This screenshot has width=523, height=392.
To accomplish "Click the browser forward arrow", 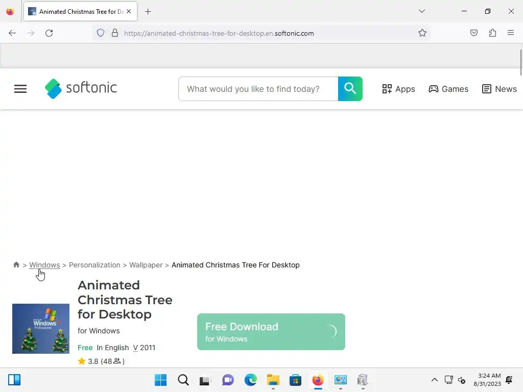I will [x=31, y=33].
